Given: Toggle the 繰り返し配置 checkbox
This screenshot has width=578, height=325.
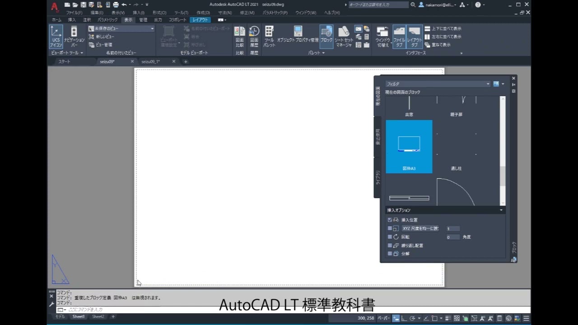Looking at the screenshot, I should (390, 245).
